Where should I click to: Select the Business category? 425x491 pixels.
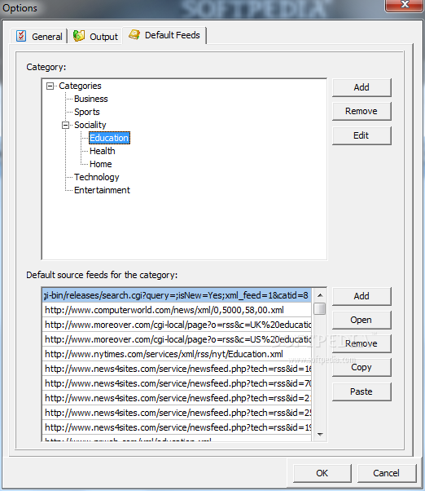pyautogui.click(x=90, y=99)
